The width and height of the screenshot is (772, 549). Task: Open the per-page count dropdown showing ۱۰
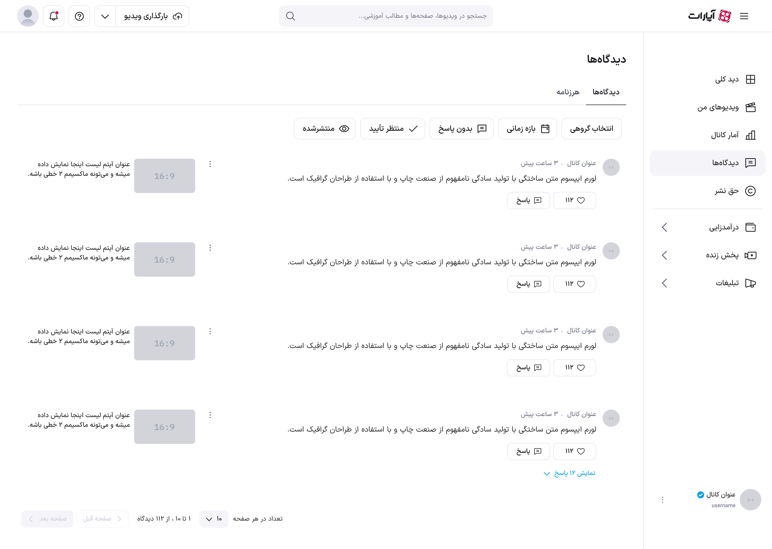(x=214, y=519)
